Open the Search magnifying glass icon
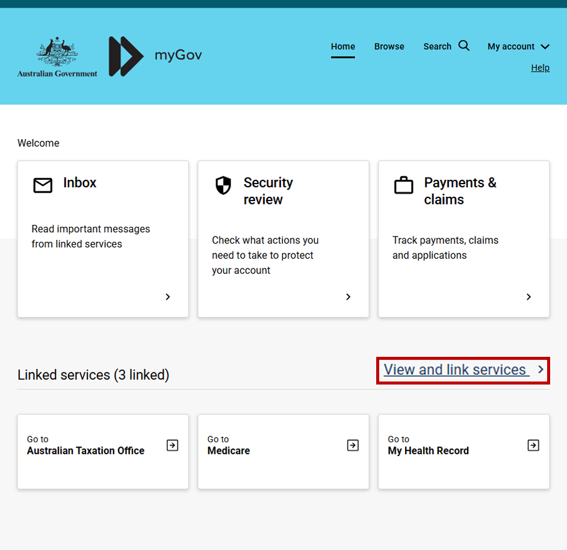Screen dimensions: 567x550 click(463, 45)
